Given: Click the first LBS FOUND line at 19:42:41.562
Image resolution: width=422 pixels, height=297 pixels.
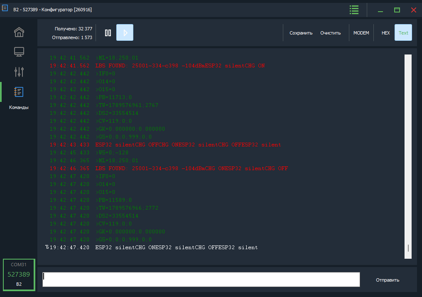Looking at the screenshot, I should (157, 65).
